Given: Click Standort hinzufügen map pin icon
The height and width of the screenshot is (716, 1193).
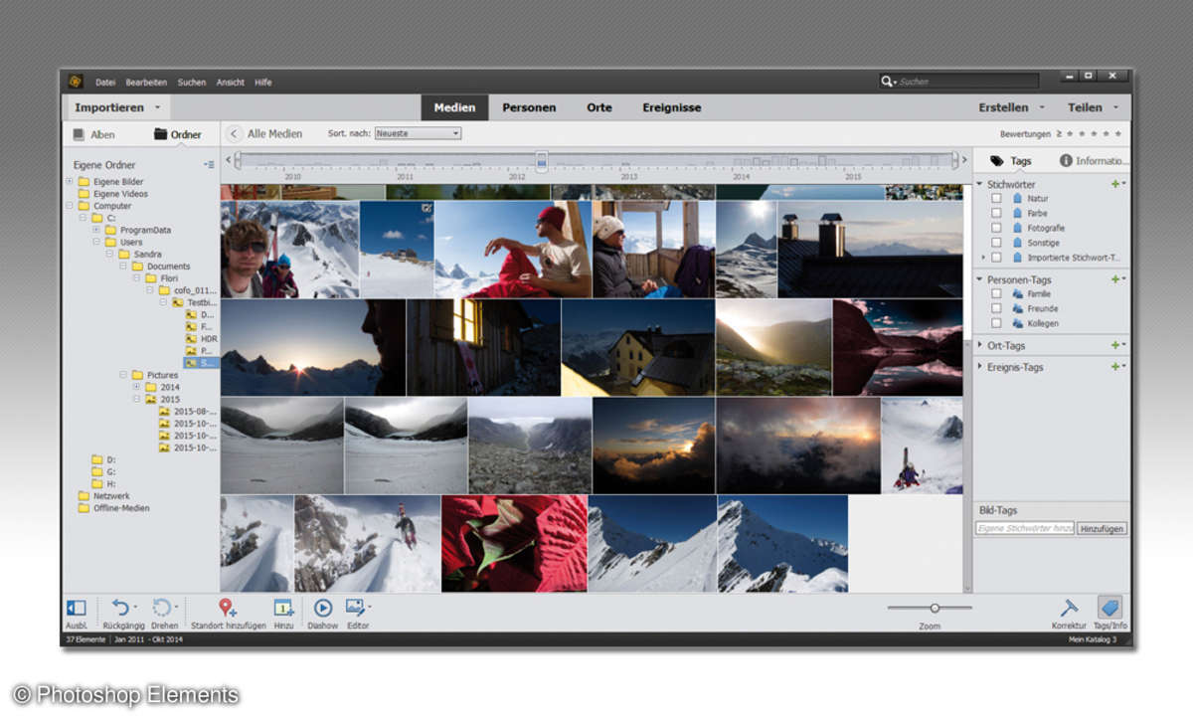Looking at the screenshot, I should coord(228,608).
